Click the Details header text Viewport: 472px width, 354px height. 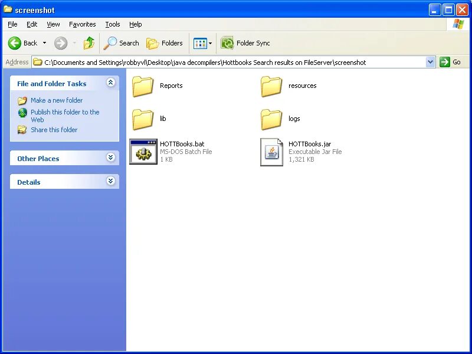(x=28, y=182)
